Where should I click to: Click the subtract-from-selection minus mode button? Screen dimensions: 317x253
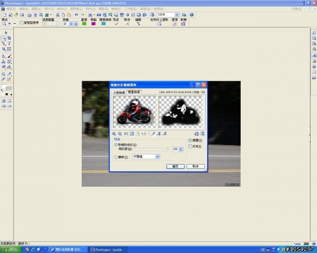[14, 24]
